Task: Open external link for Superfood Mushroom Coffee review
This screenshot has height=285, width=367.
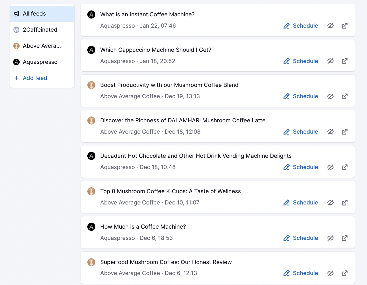Action: (x=344, y=273)
